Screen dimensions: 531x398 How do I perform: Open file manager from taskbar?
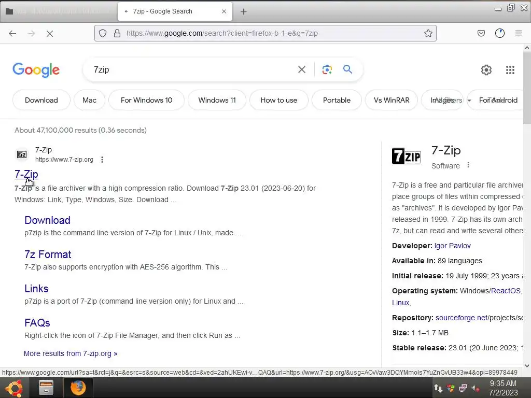pos(46,388)
